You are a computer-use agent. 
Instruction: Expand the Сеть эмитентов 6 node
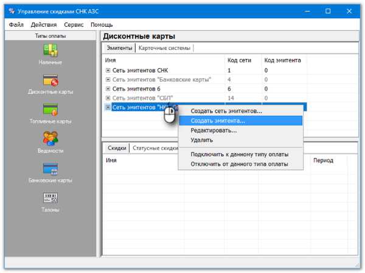click(108, 89)
